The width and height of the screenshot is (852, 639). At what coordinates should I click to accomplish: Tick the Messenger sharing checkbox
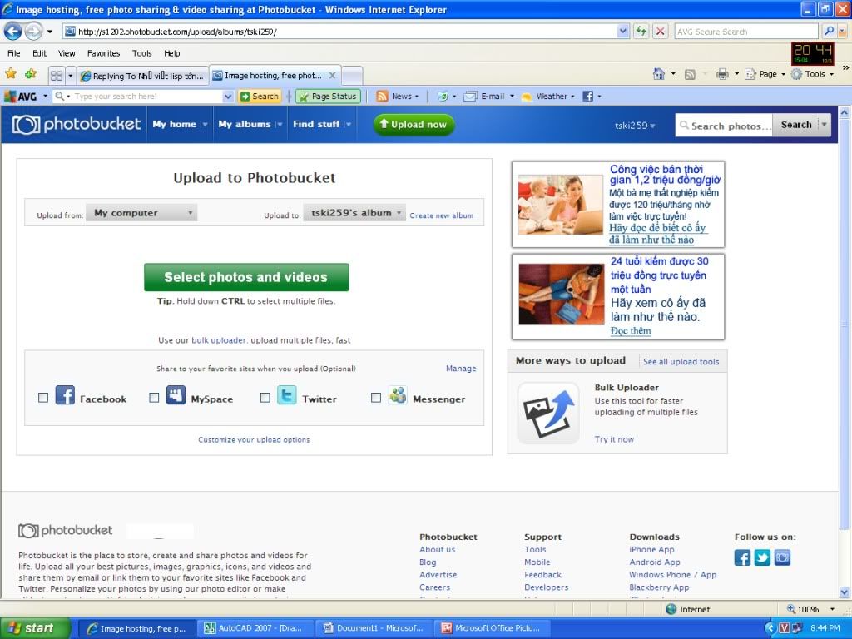tap(376, 398)
